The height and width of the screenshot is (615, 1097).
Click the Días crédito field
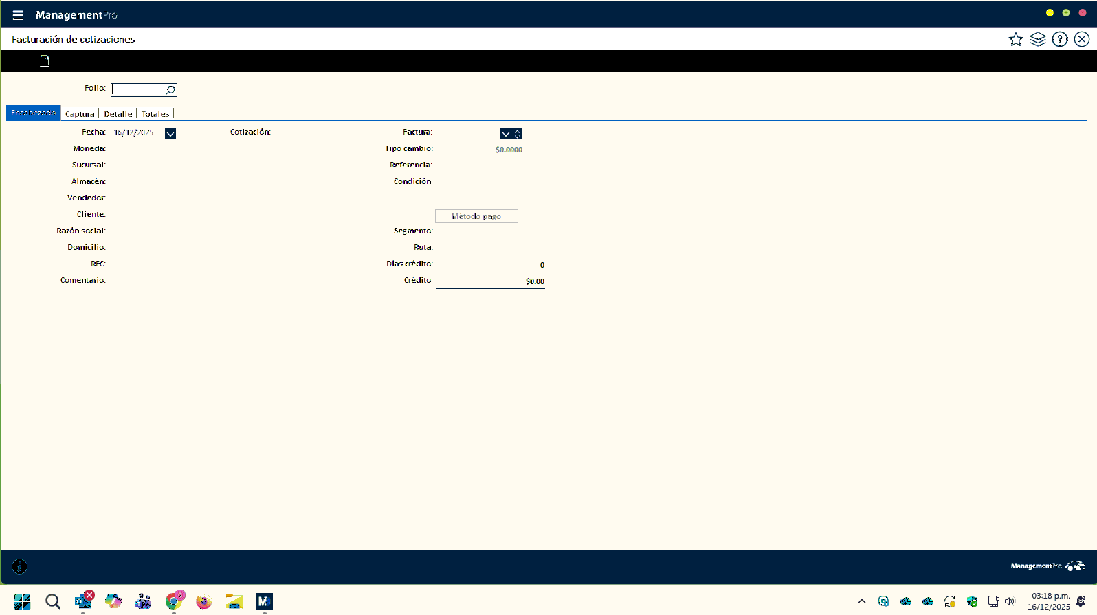[x=489, y=264]
